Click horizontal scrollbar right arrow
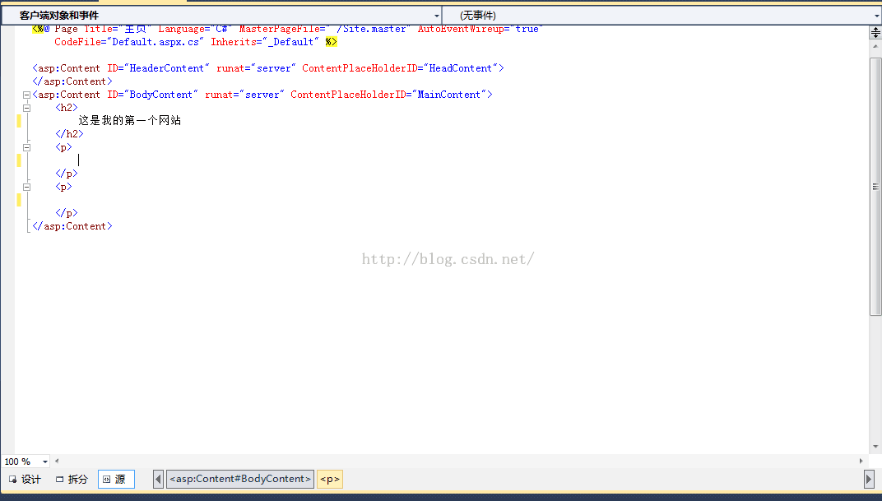Screen dimensions: 882x501 pos(861,461)
